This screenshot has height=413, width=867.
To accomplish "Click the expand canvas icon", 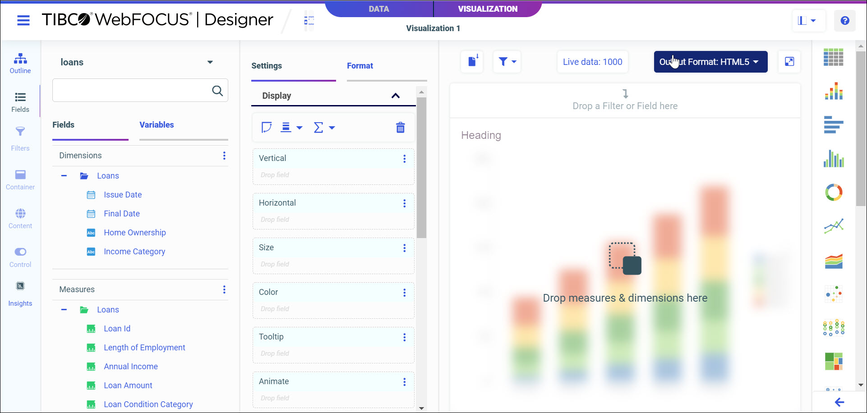I will pos(789,62).
